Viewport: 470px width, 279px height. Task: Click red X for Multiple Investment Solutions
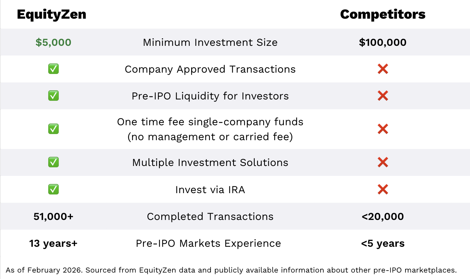pos(383,162)
